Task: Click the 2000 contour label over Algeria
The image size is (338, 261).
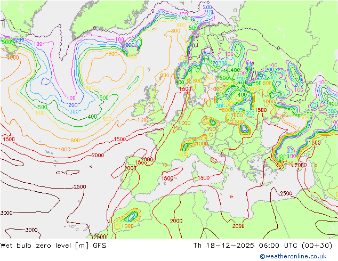Action: (x=176, y=221)
